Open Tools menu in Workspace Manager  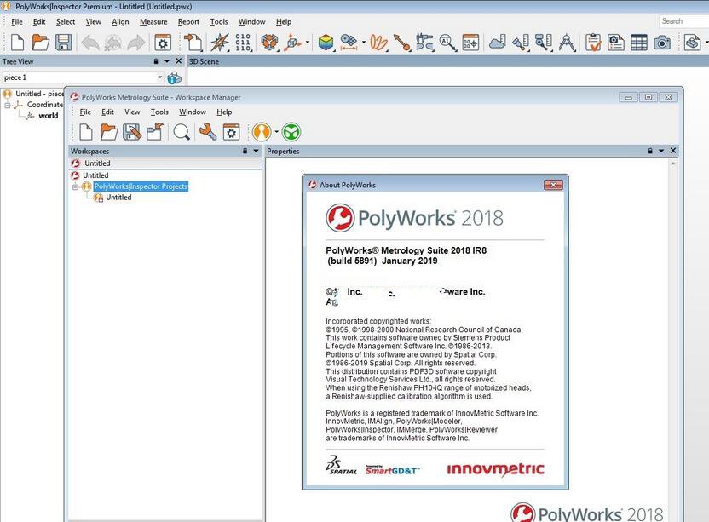(159, 112)
